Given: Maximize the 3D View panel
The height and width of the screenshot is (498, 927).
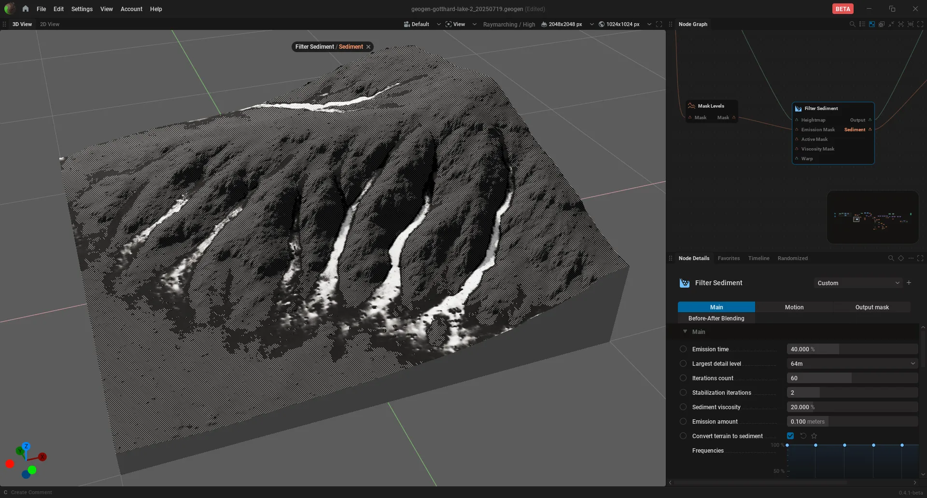Looking at the screenshot, I should tap(659, 24).
